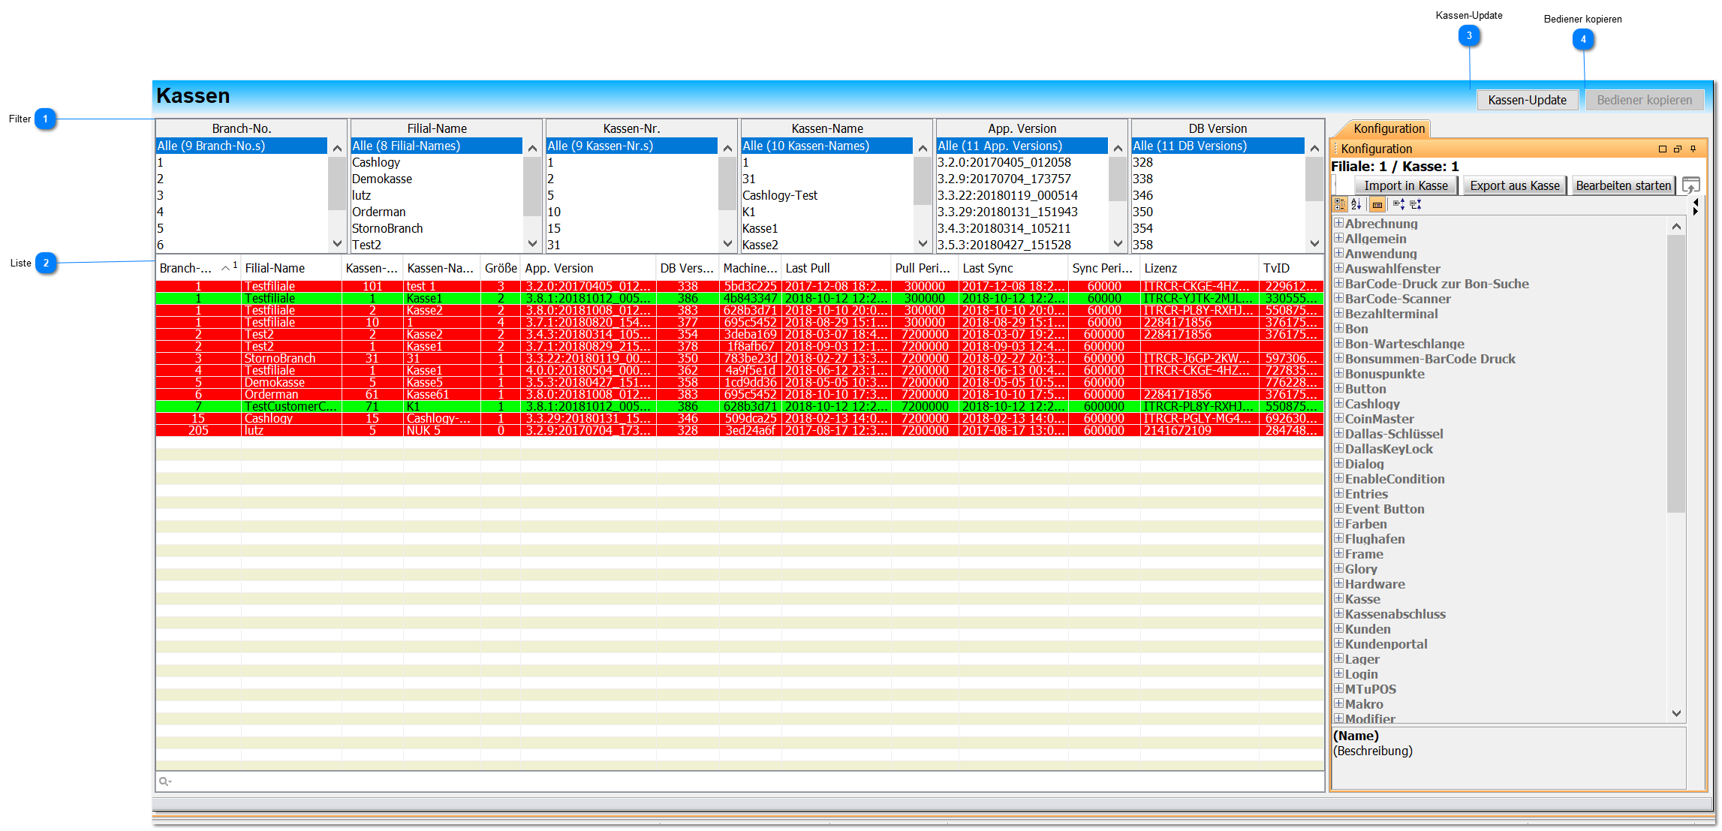Image resolution: width=1722 pixels, height=831 pixels.
Task: Click the float/restore icon of Konfiguration panel
Action: point(1678,149)
